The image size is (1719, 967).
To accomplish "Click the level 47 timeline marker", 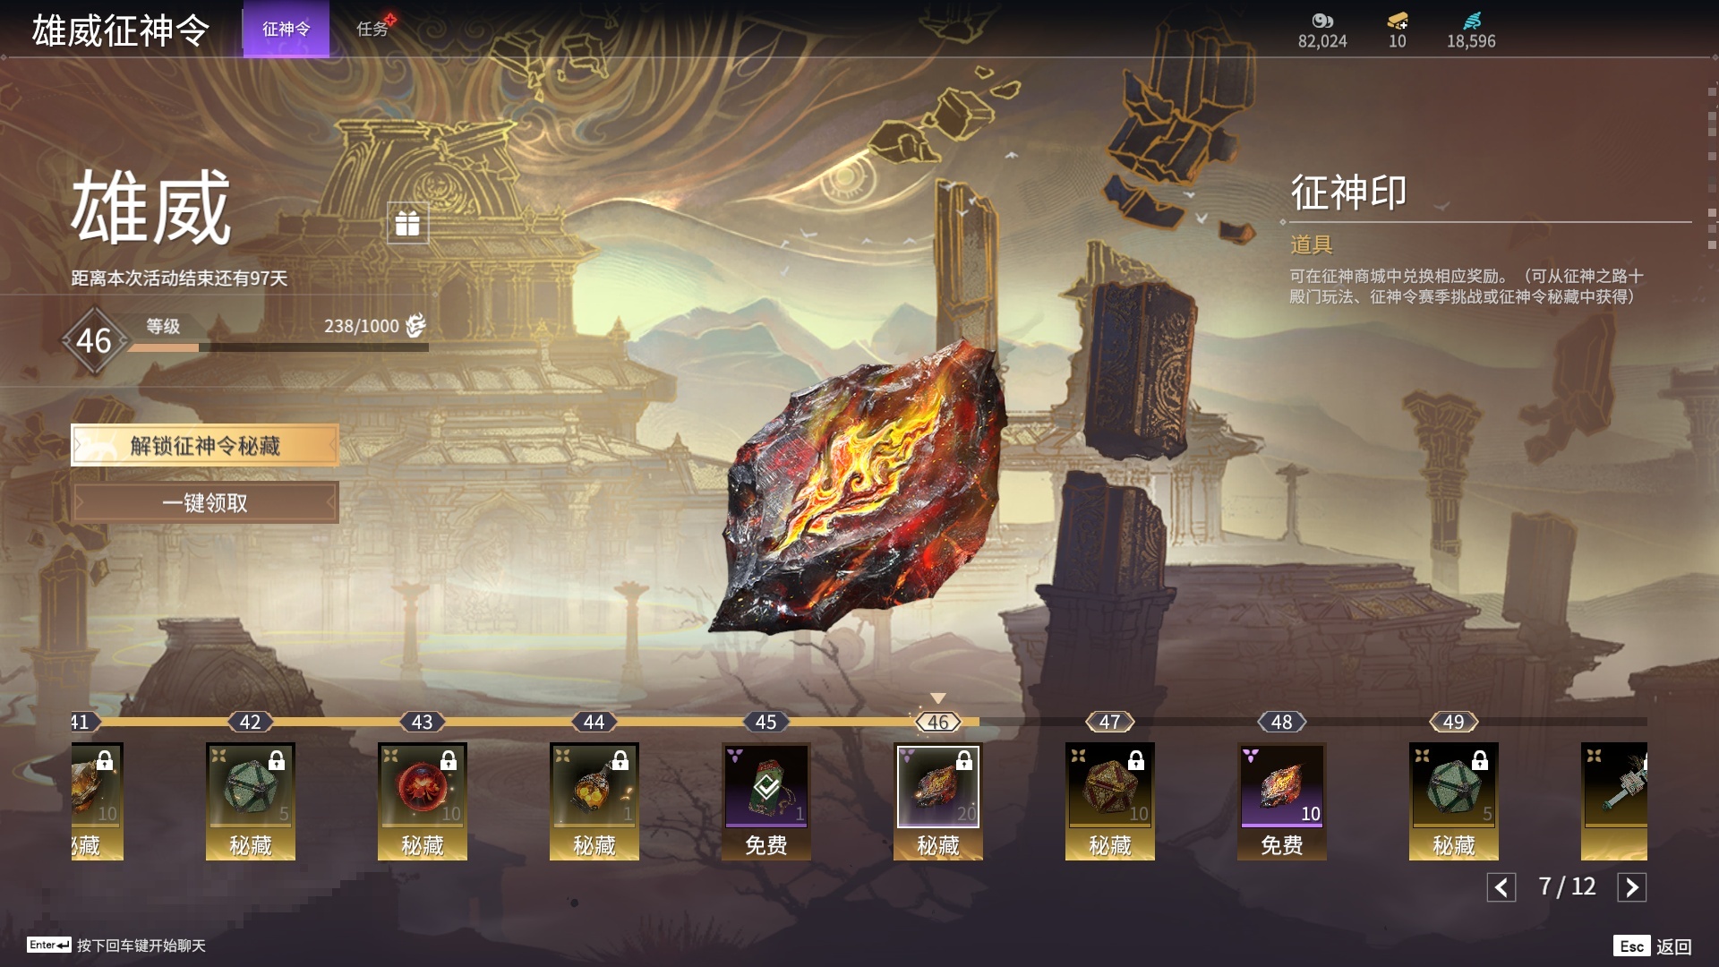I will point(1110,722).
